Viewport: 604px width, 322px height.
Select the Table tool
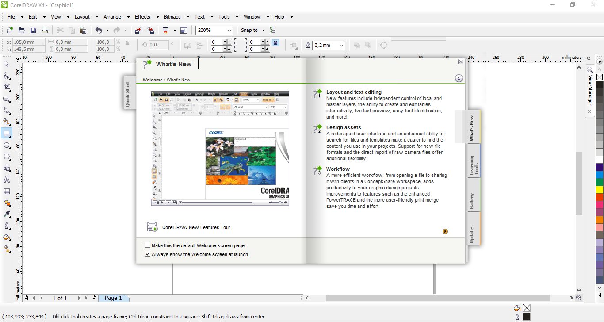coord(7,192)
